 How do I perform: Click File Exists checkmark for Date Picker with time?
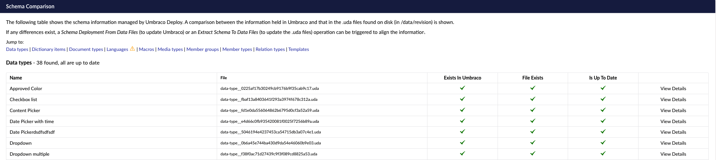pyautogui.click(x=533, y=121)
